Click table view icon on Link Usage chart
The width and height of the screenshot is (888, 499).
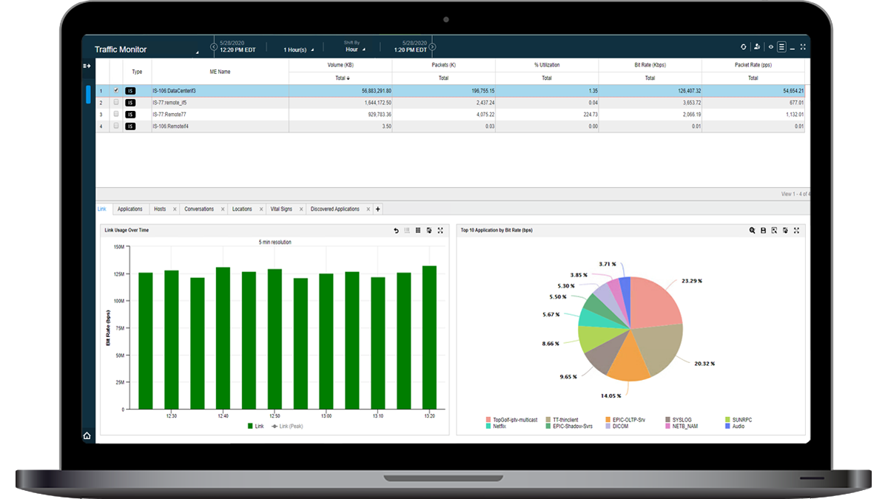(x=418, y=231)
